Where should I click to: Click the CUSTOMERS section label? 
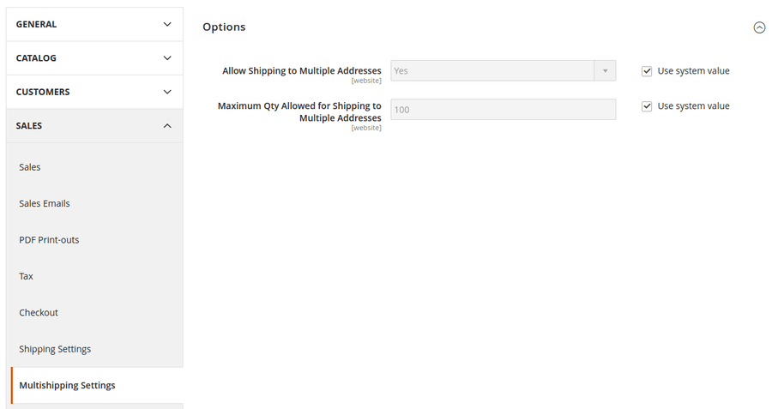pos(43,92)
